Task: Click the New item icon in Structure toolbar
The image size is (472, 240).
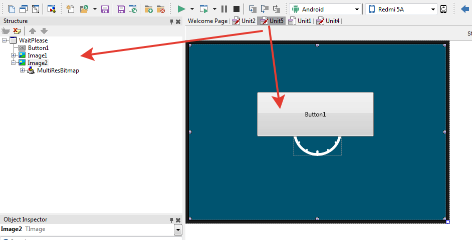Action: coord(6,30)
